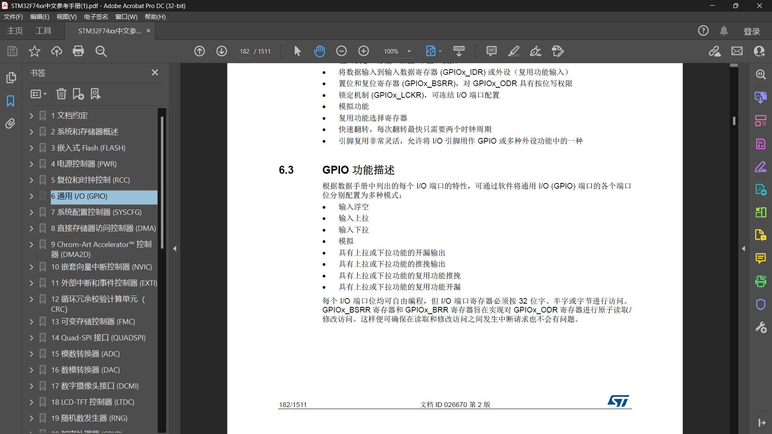Click the cloud upload icon
The height and width of the screenshot is (434, 772).
coord(57,51)
